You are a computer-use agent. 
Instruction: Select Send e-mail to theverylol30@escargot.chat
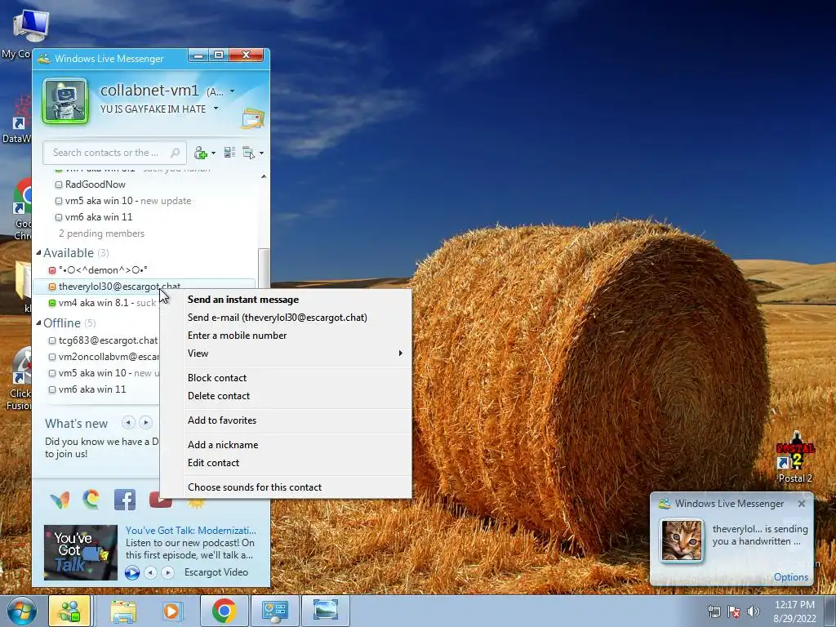(x=278, y=318)
